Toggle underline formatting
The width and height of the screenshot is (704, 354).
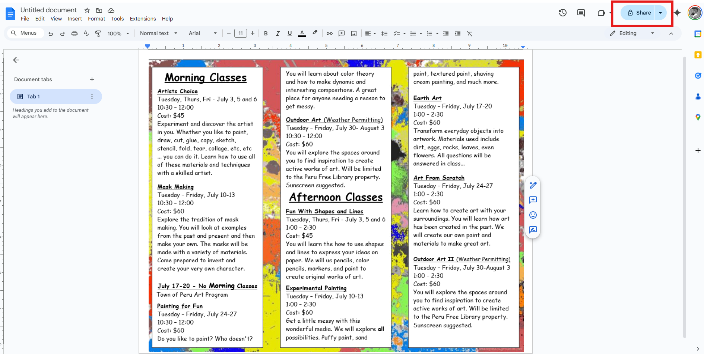pos(289,33)
